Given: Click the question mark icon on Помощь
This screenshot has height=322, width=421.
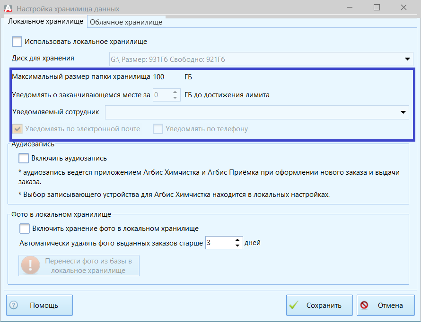Looking at the screenshot, I should click(x=13, y=305).
